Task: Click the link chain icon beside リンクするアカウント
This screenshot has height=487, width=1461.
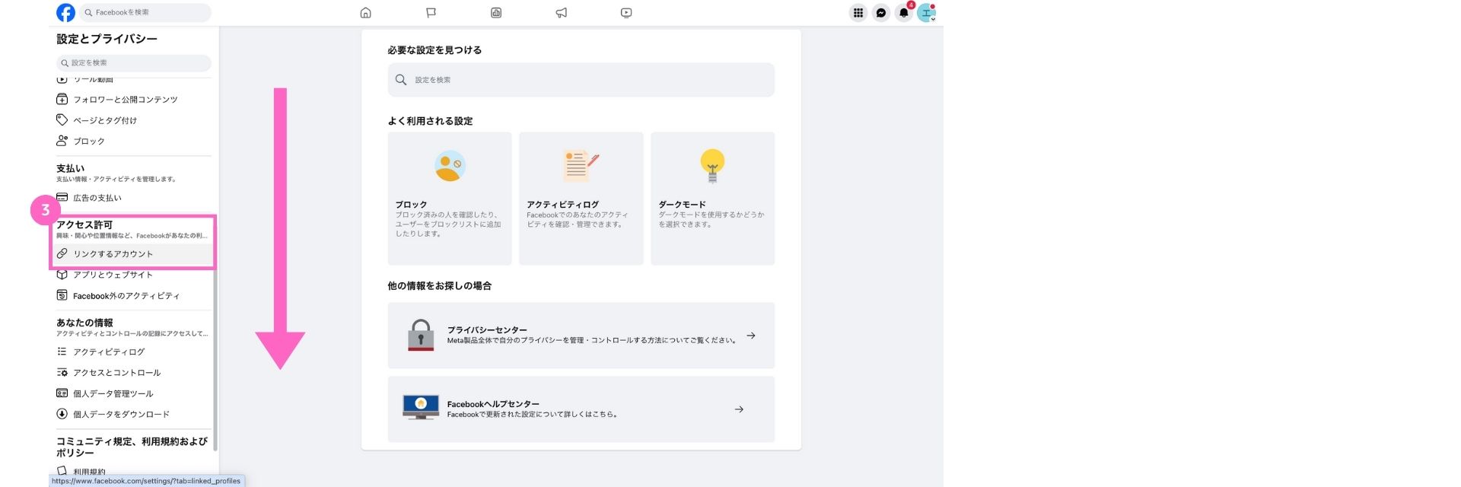Action: [62, 253]
